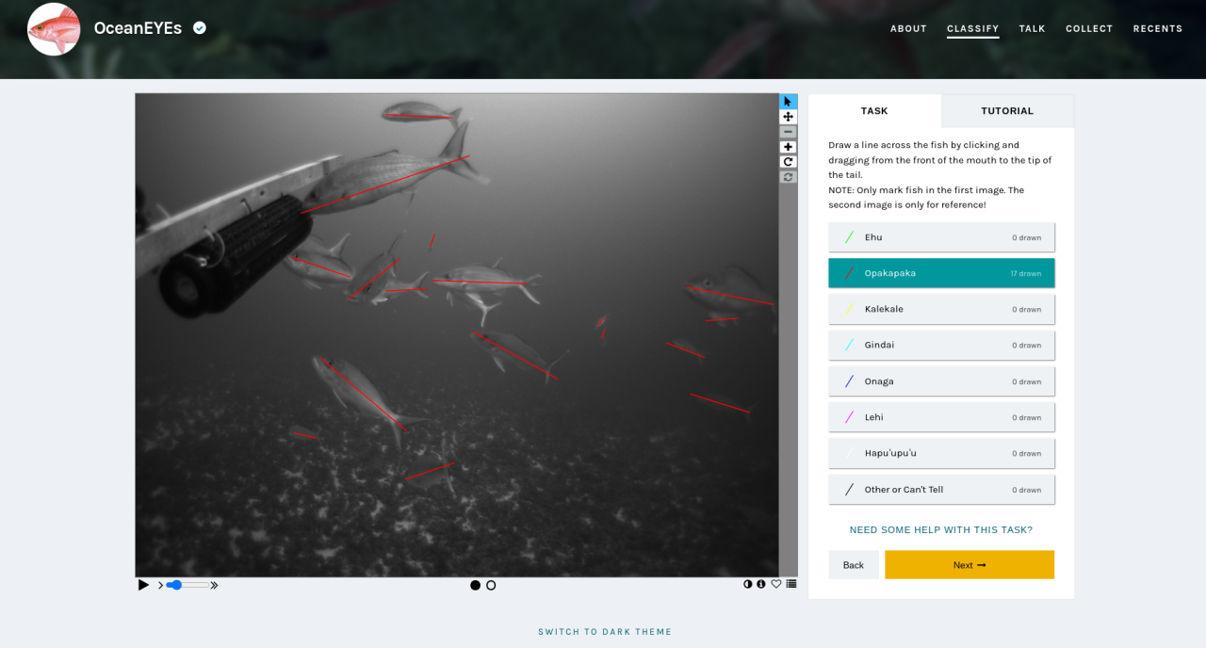
Task: Click the Back button
Action: pyautogui.click(x=854, y=565)
